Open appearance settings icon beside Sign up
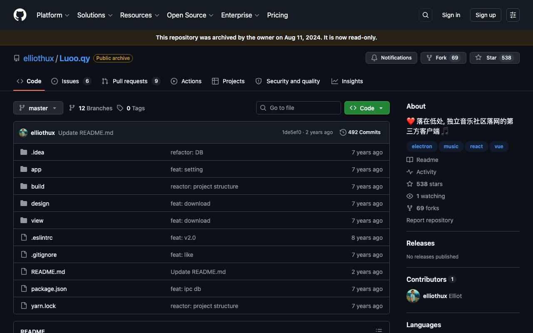The height and width of the screenshot is (333, 533). click(x=513, y=15)
